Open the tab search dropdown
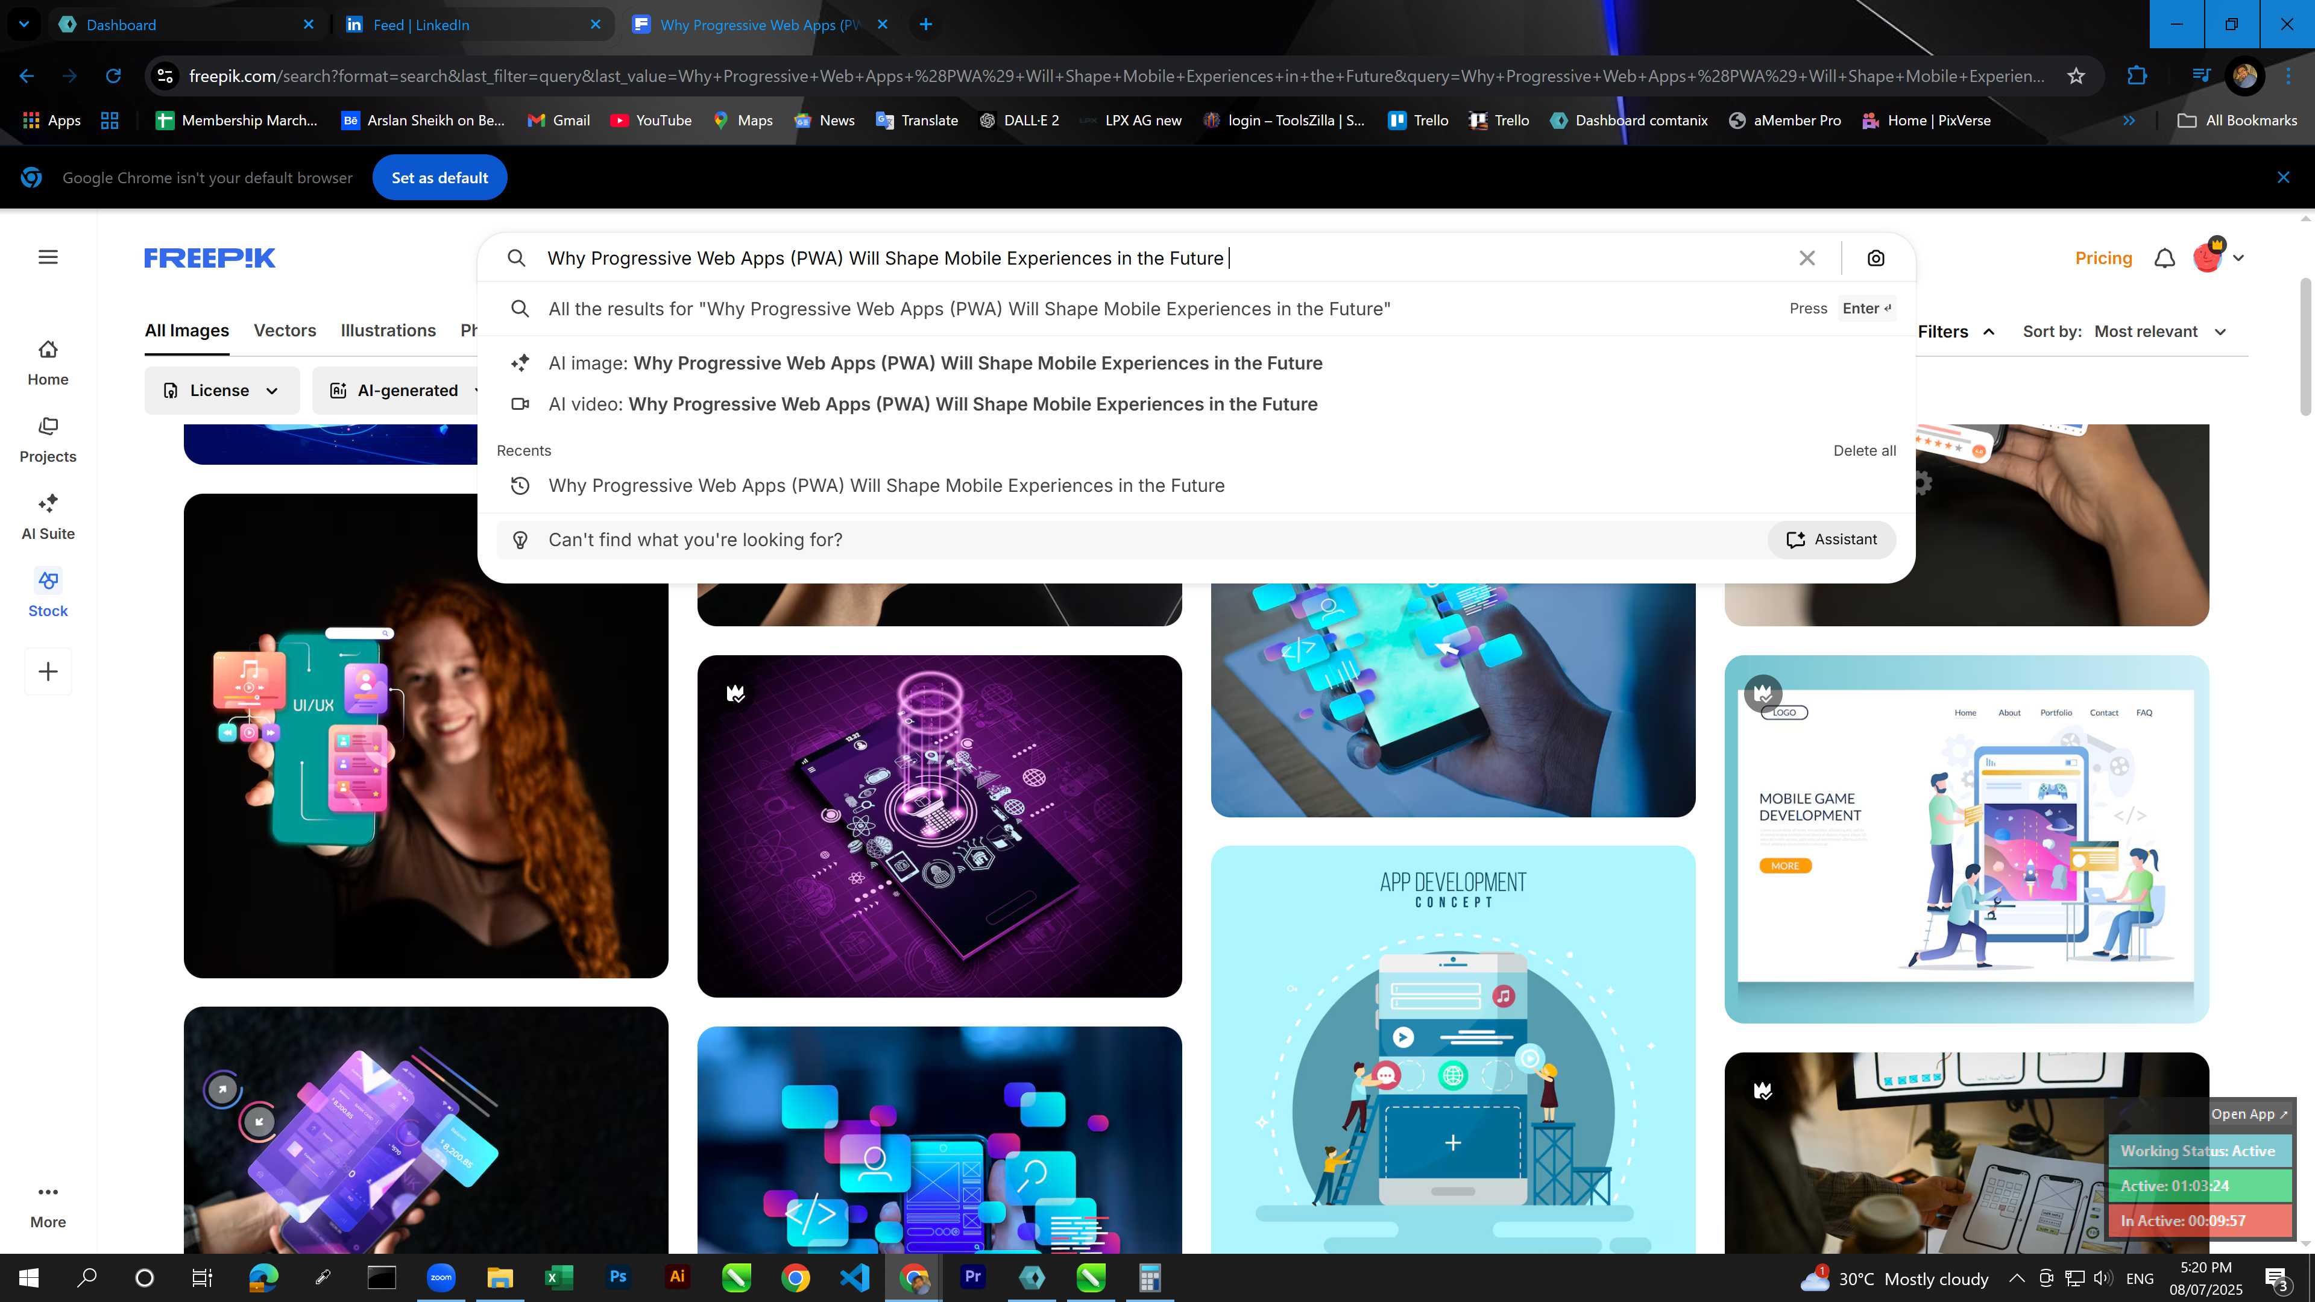This screenshot has width=2315, height=1302. [24, 24]
